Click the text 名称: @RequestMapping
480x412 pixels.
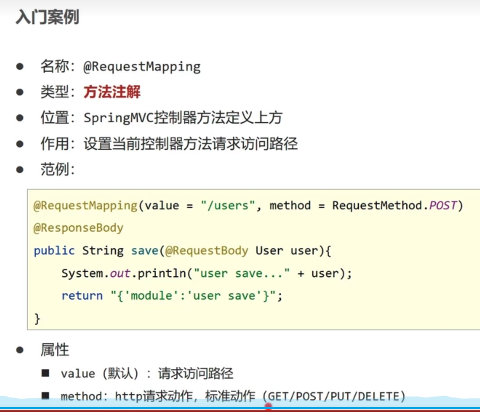[x=121, y=66]
